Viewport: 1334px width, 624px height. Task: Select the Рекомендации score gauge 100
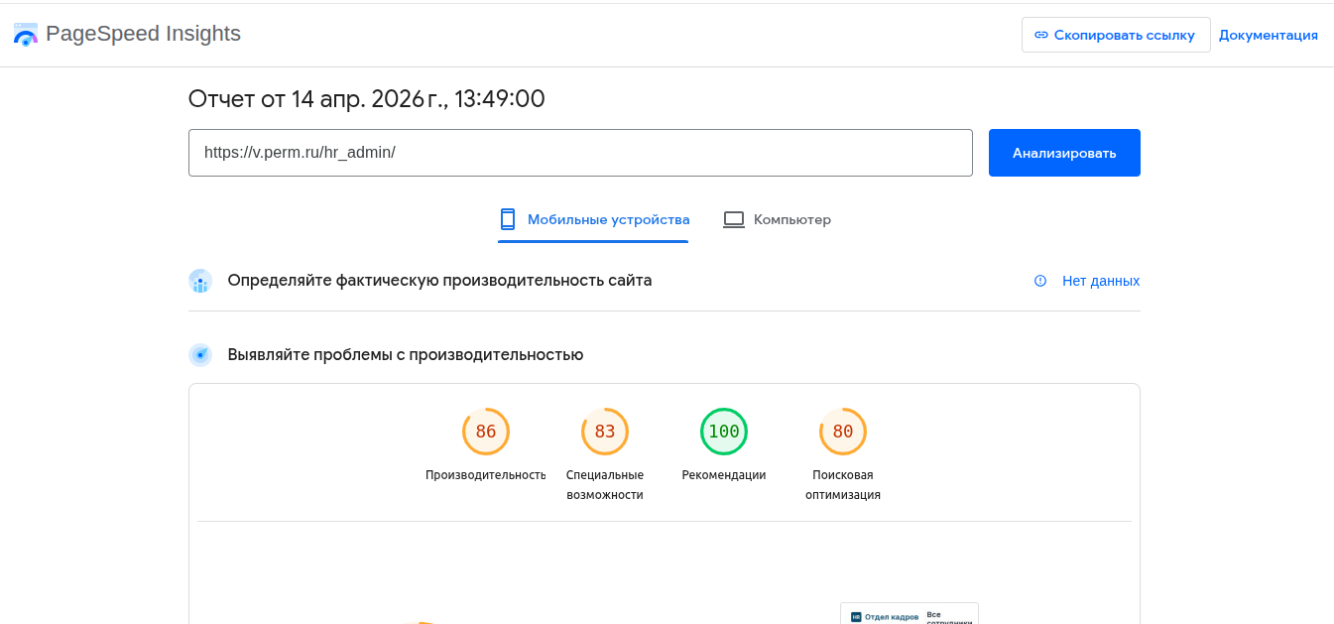pos(724,432)
